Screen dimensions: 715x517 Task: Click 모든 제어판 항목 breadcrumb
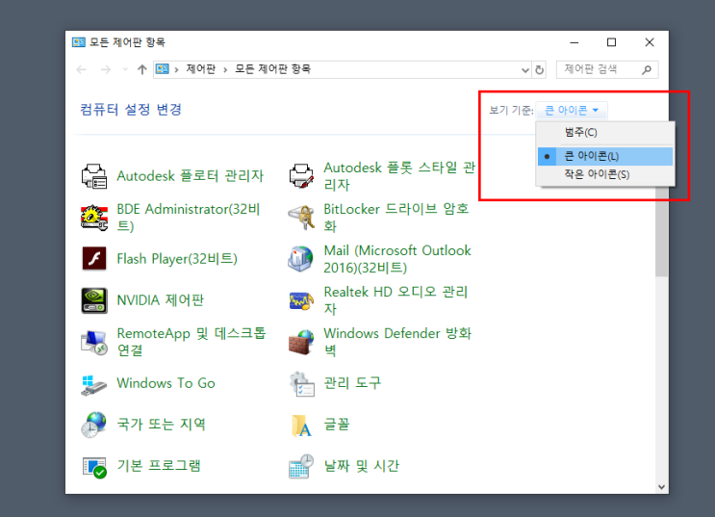pyautogui.click(x=272, y=69)
